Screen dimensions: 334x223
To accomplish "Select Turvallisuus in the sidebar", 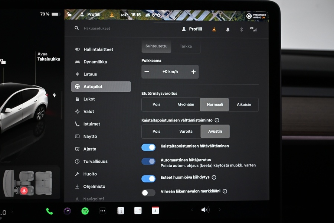I will pos(95,161).
